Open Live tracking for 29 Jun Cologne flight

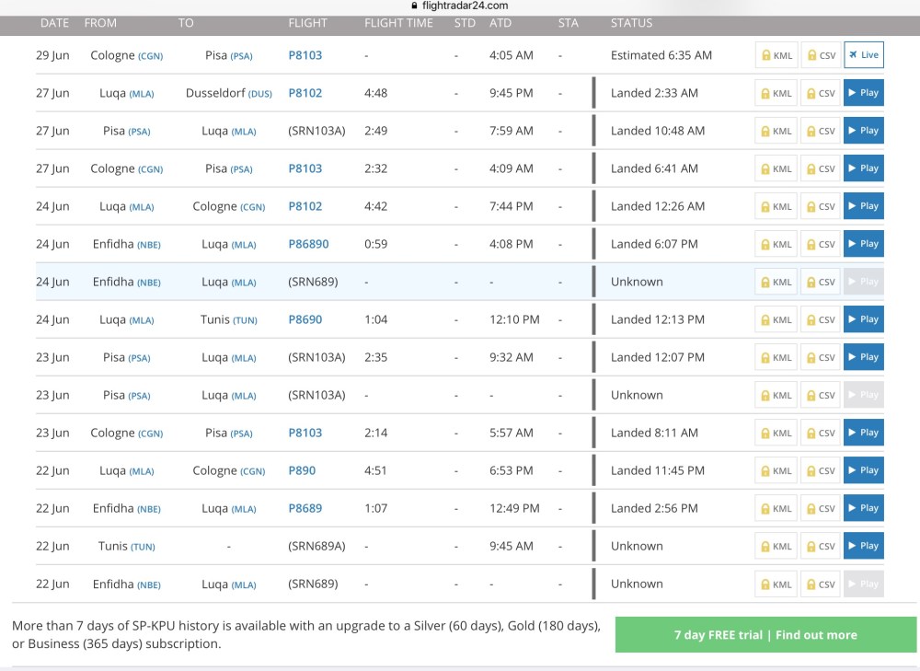pos(863,55)
